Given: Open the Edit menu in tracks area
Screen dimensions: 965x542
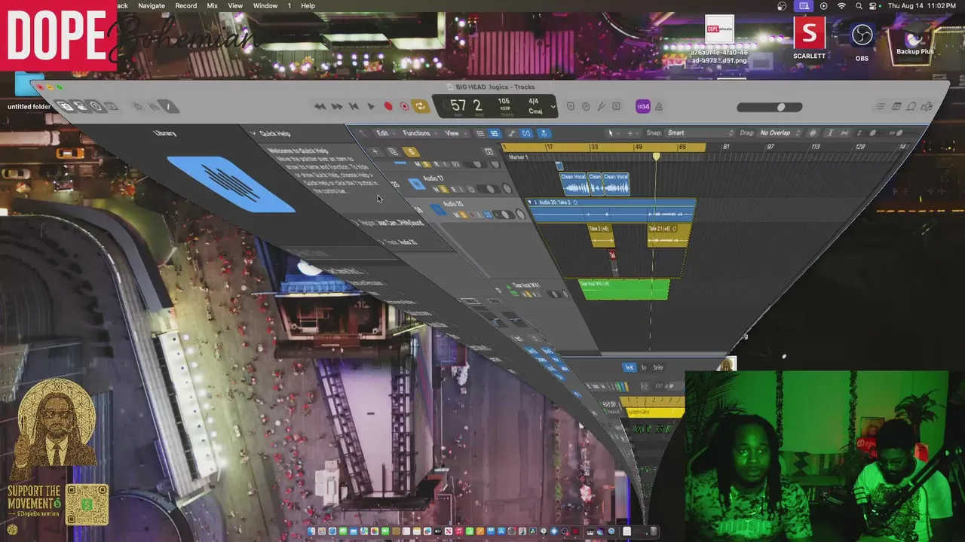Looking at the screenshot, I should 385,133.
